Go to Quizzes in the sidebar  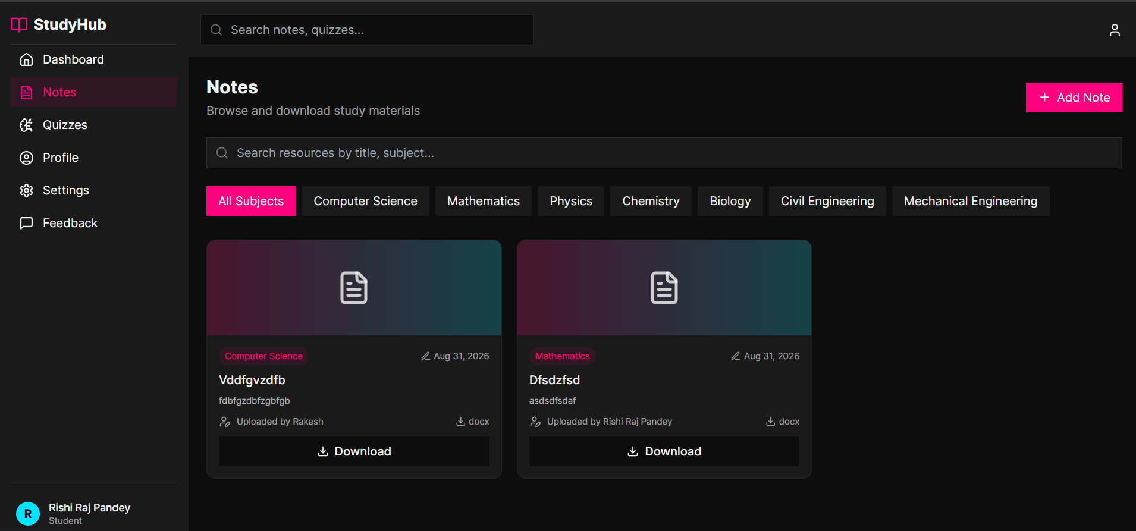tap(93, 125)
